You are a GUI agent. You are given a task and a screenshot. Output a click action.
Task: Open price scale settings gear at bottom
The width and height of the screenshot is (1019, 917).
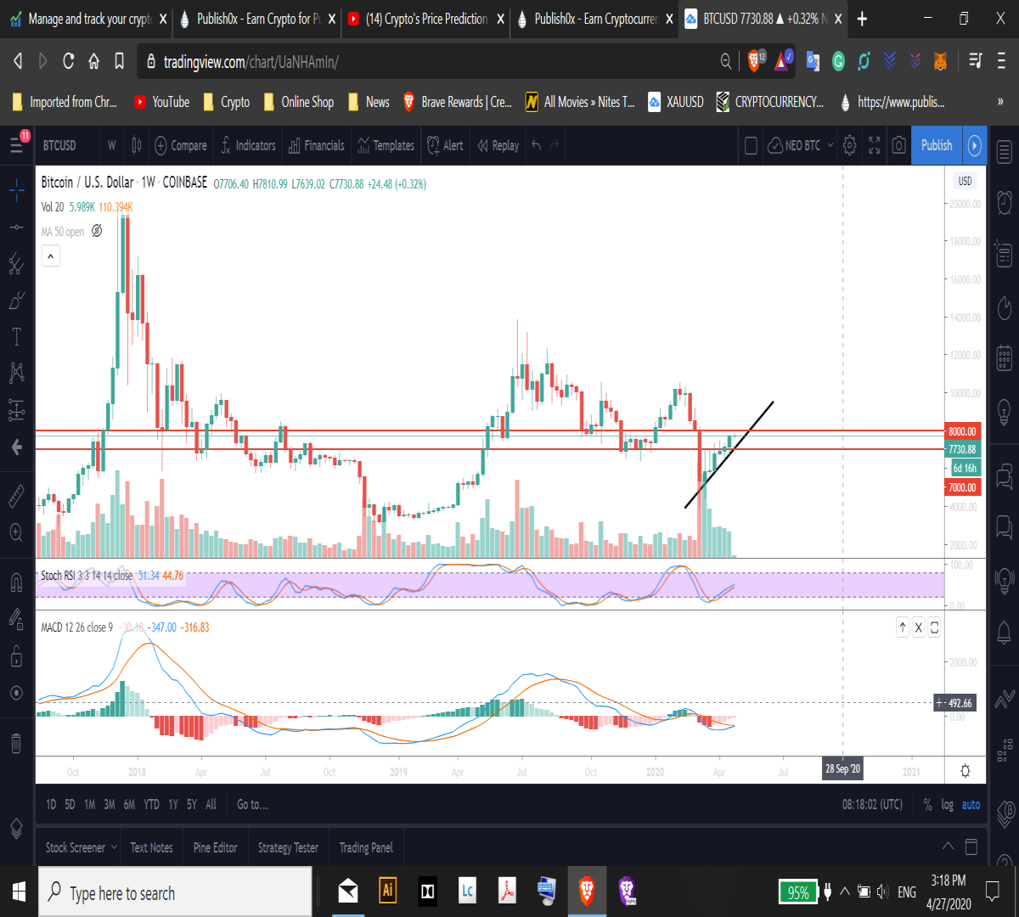coord(966,771)
